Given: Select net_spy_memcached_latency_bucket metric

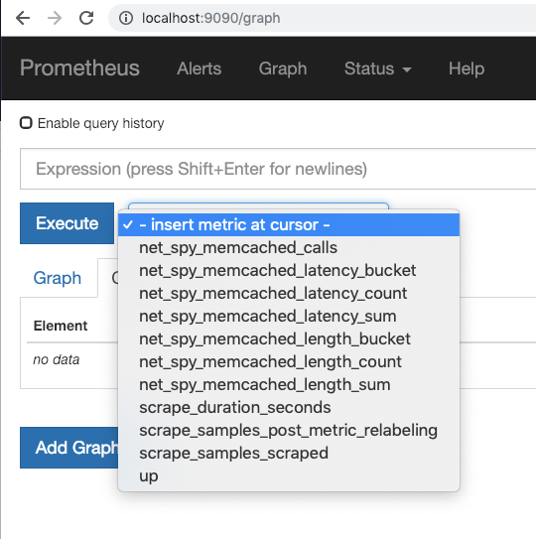Looking at the screenshot, I should tap(289, 271).
